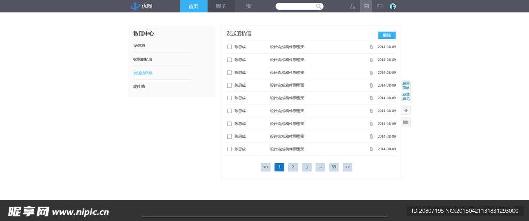Click the 返回顶部 label

pos(406,86)
